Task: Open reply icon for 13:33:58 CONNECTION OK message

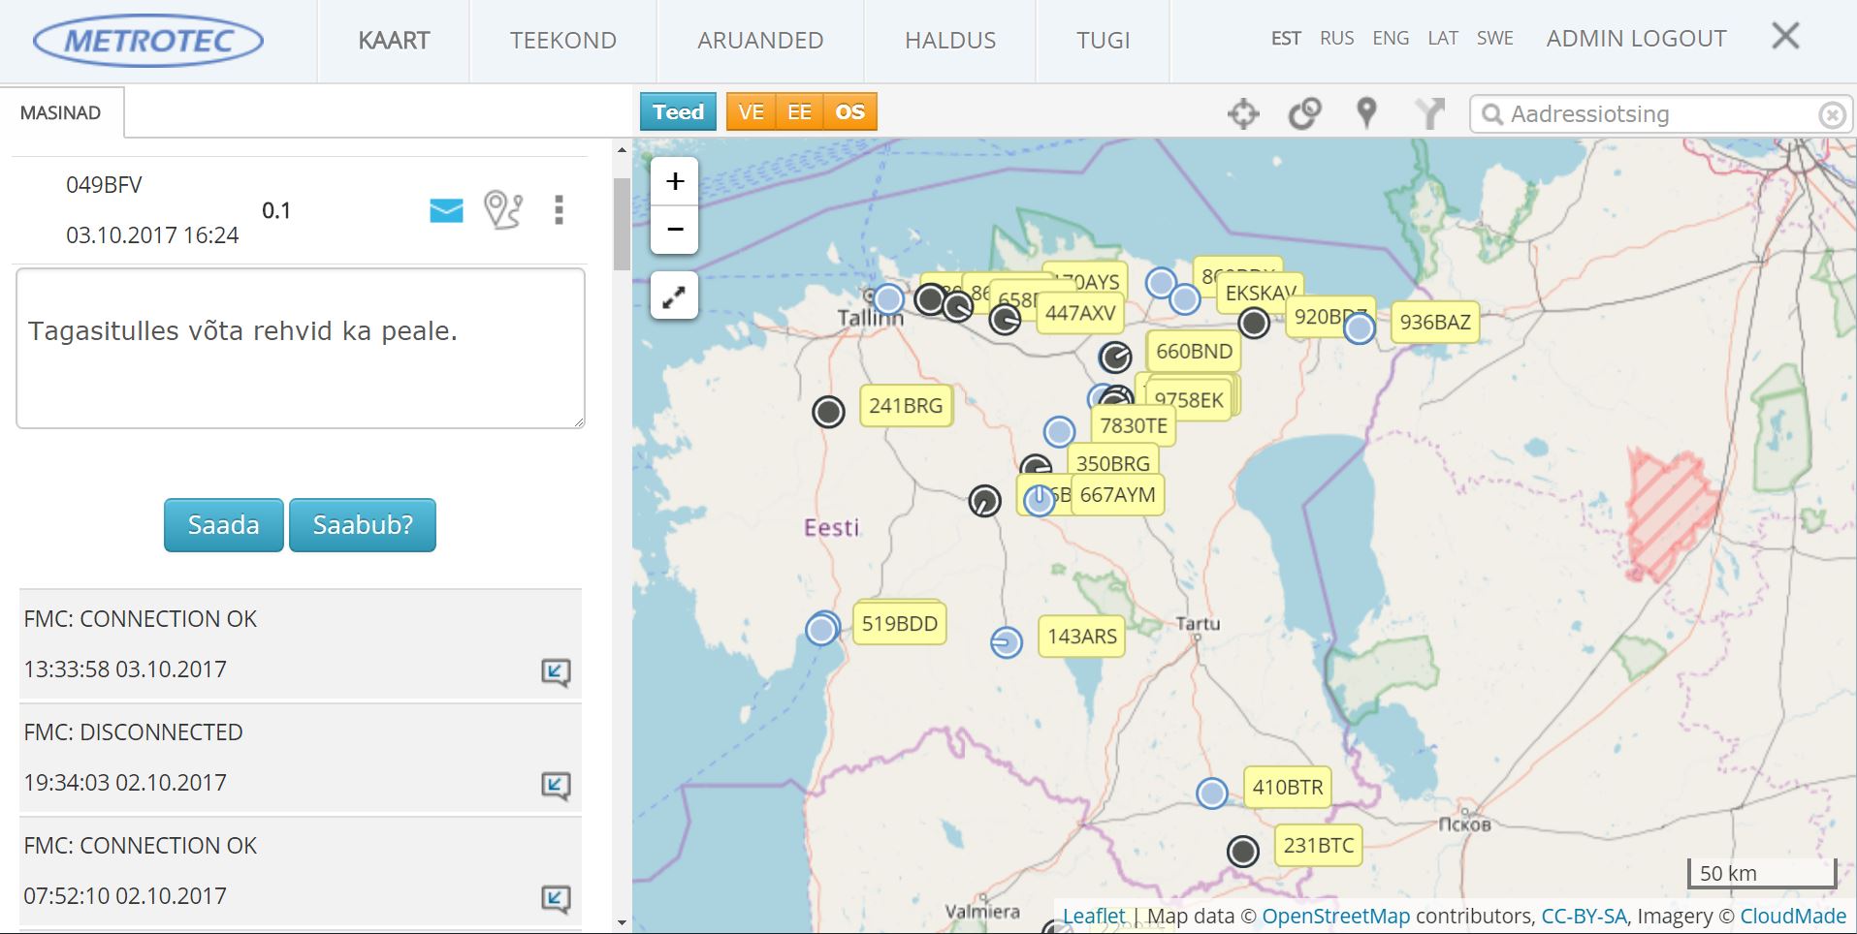Action: 556,671
